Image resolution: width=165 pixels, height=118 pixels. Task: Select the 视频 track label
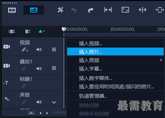tap(25, 43)
